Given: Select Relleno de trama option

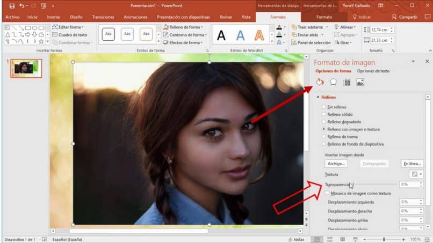Looking at the screenshot, I should pos(340,137).
